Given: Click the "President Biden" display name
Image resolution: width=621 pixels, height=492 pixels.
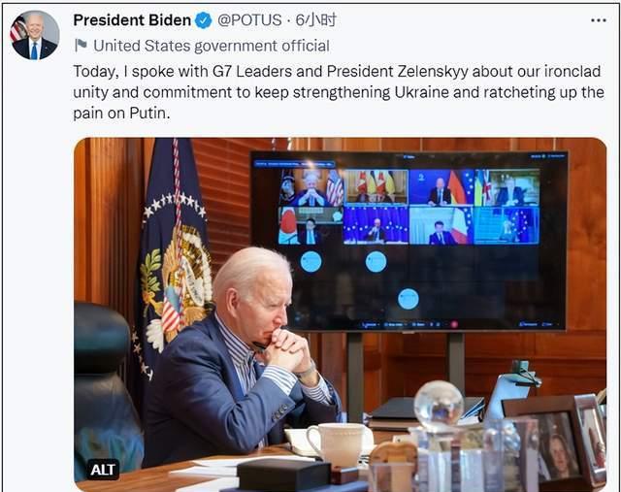Looking at the screenshot, I should point(132,20).
